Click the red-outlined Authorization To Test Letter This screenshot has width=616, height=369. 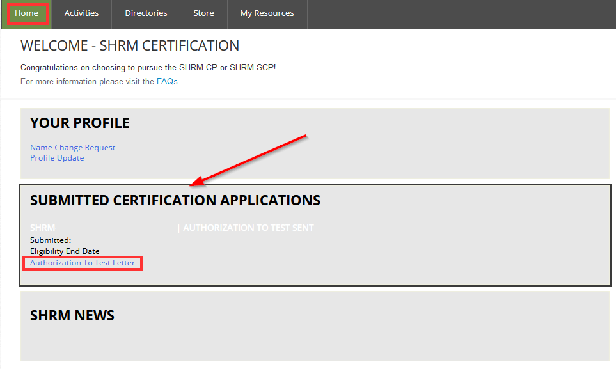82,262
